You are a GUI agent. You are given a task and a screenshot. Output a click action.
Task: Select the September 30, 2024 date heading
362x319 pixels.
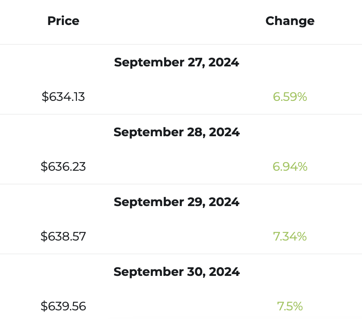pyautogui.click(x=177, y=272)
